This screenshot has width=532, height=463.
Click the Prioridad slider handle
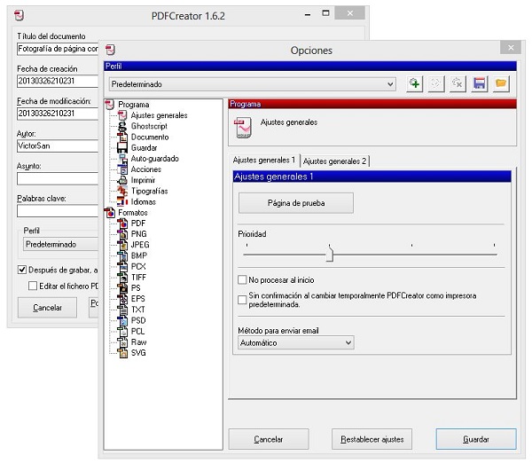tap(330, 255)
